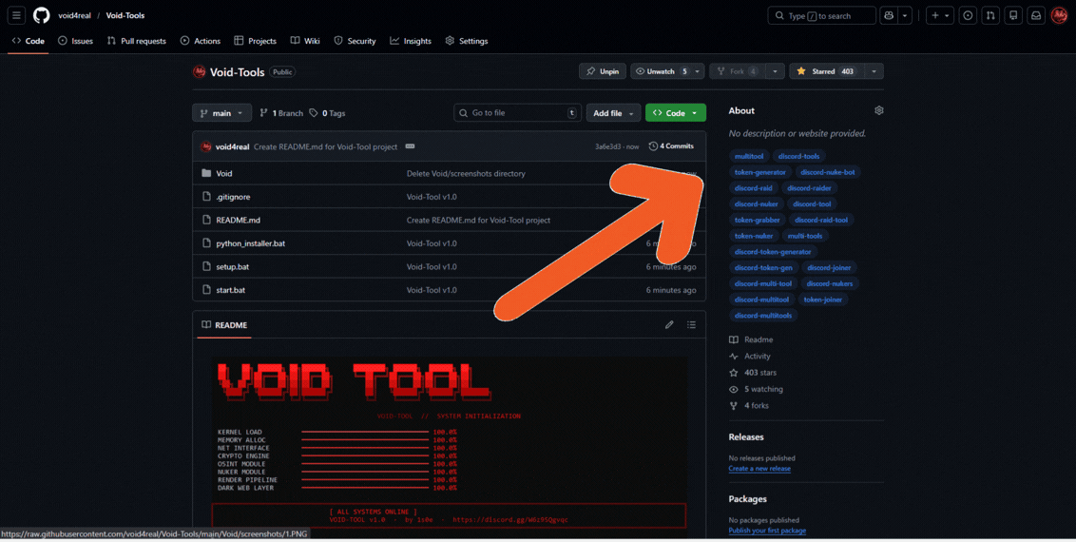Open the Copilot dropdown arrow
Image resolution: width=1076 pixels, height=542 pixels.
point(906,15)
